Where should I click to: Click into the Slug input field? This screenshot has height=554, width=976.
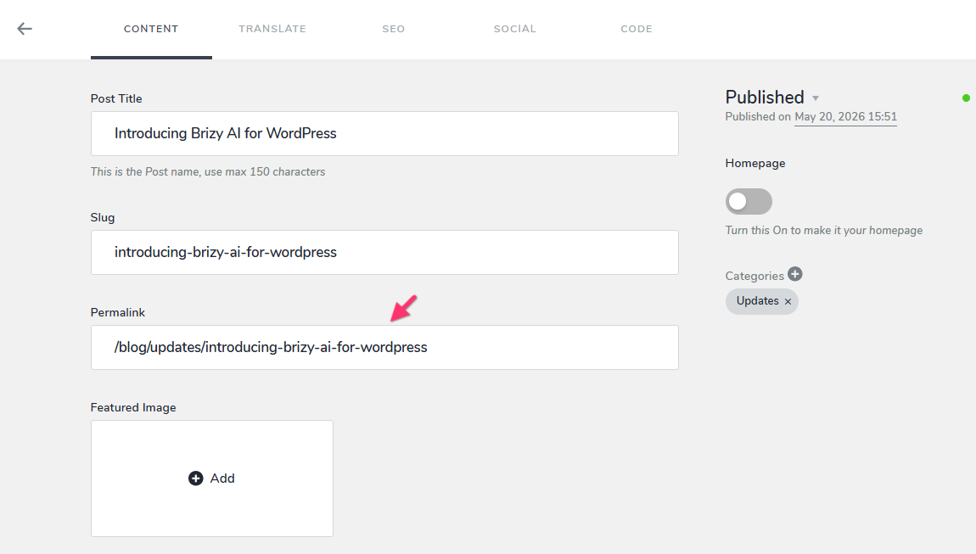click(x=384, y=252)
